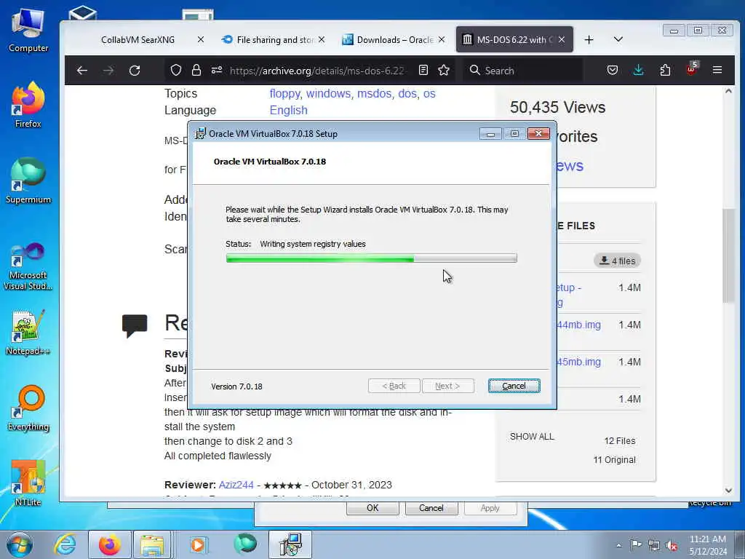Click OK in the background dialog
The height and width of the screenshot is (559, 745).
tap(372, 507)
